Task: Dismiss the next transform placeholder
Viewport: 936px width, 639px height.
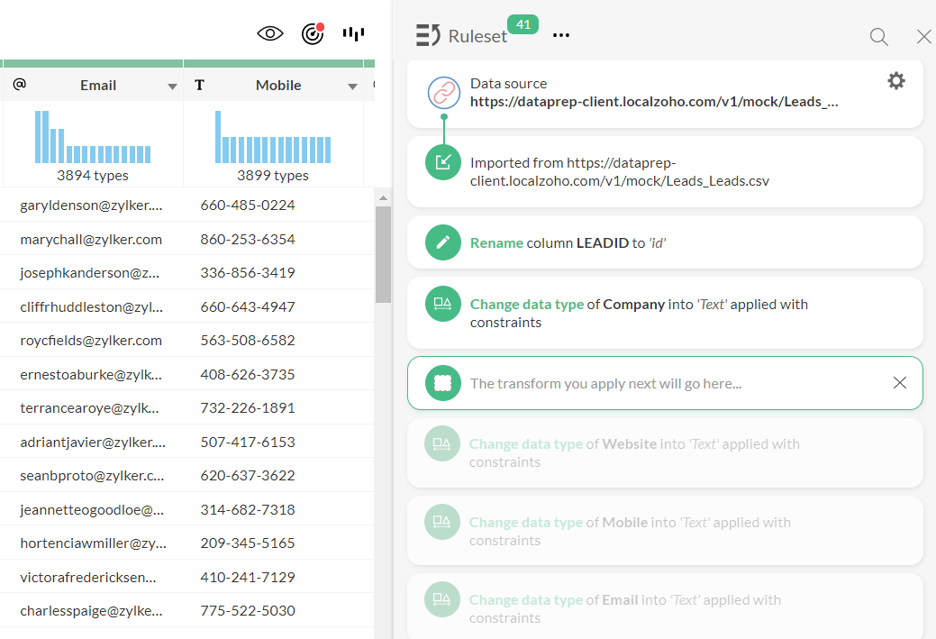Action: pos(900,383)
